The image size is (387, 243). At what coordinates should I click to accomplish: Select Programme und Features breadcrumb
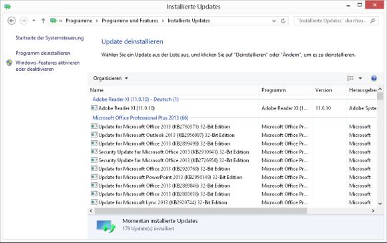(130, 21)
